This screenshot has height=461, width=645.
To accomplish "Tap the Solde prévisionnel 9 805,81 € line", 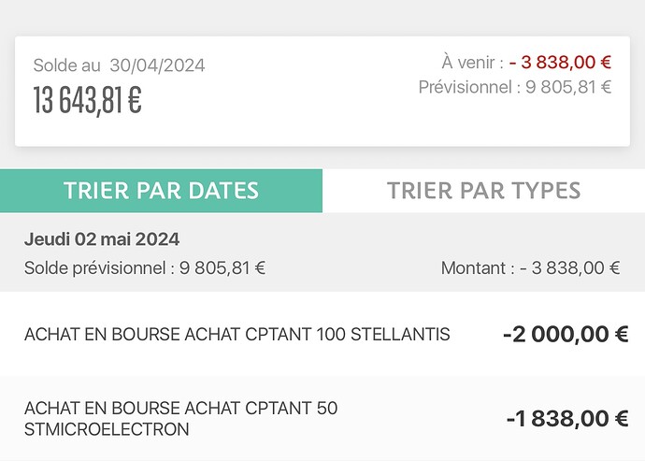I will pos(145,268).
